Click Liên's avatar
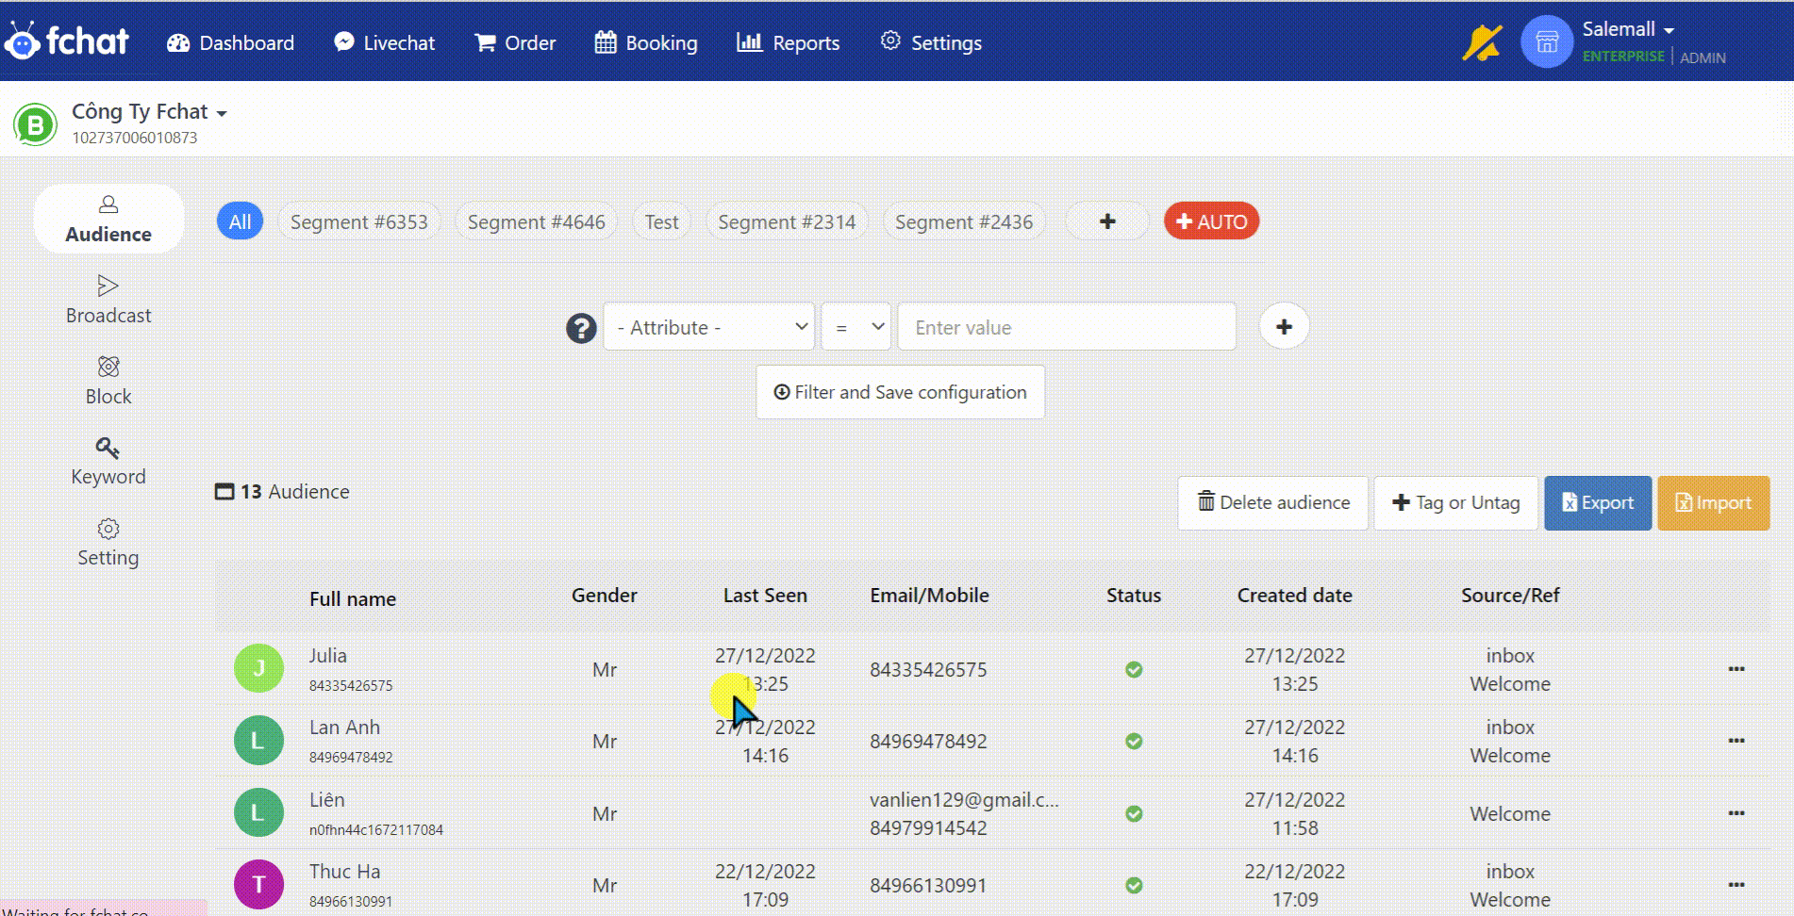 tap(258, 812)
